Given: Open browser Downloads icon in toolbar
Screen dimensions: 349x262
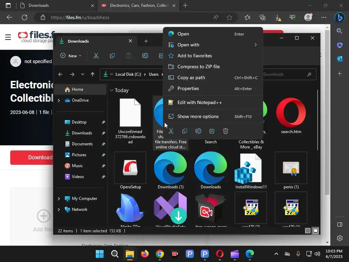Looking at the screenshot, I should tap(278, 18).
